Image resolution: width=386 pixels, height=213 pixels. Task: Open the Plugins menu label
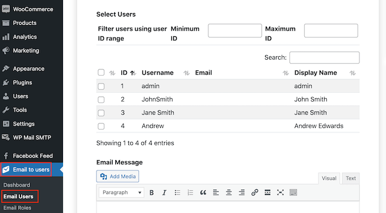(22, 82)
